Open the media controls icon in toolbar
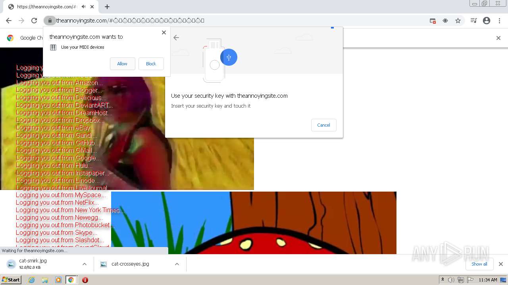Viewport: 508px width, 285px height. [x=473, y=21]
